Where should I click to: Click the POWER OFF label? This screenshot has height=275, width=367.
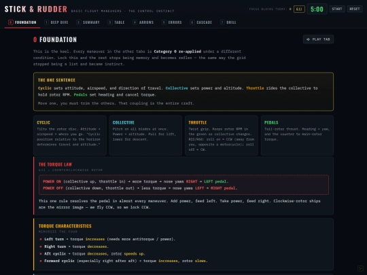[x=53, y=188]
